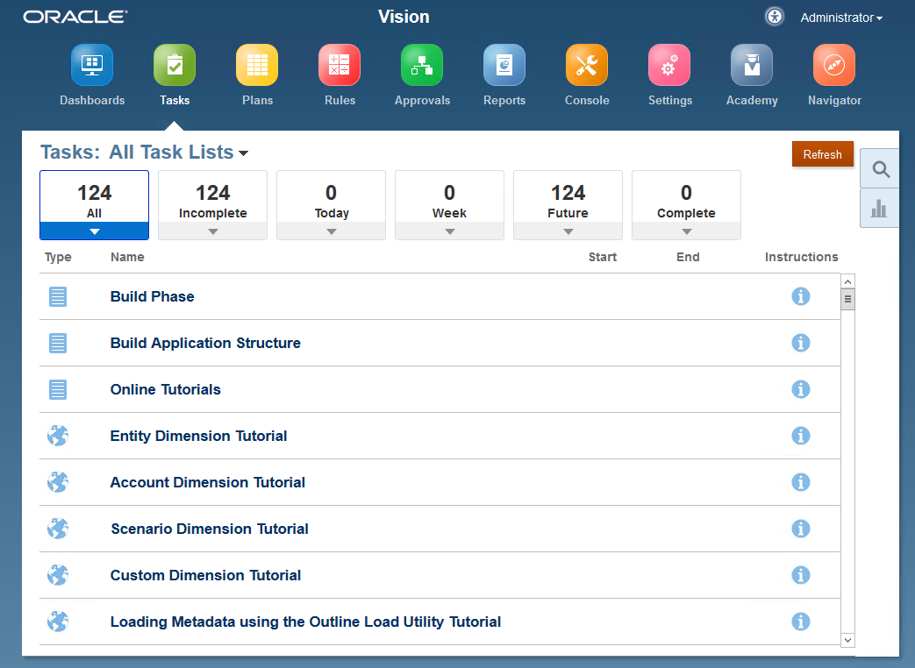Expand the arrow under Incomplete tile
The height and width of the screenshot is (668, 915).
point(213,231)
